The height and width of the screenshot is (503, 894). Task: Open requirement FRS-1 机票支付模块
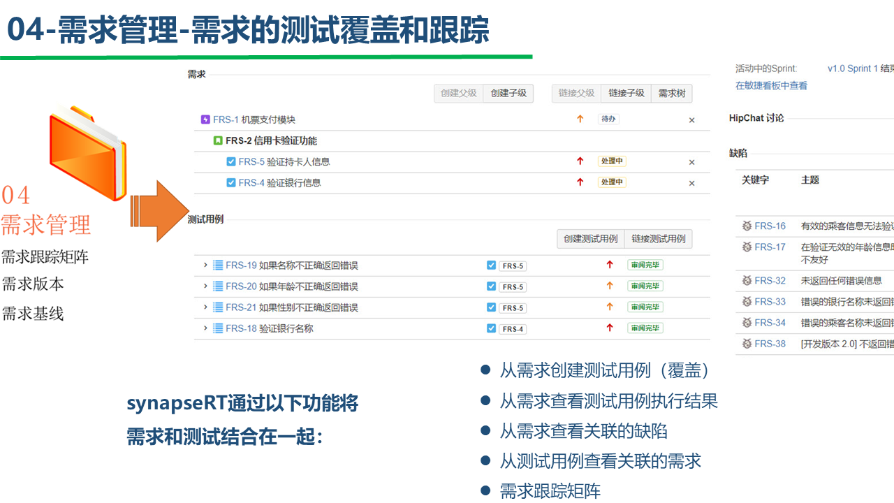254,119
